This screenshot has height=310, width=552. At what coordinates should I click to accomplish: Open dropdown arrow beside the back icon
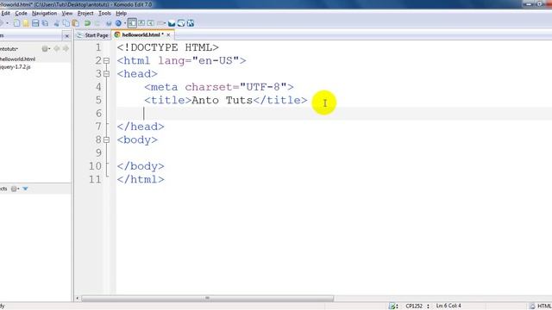point(7,23)
